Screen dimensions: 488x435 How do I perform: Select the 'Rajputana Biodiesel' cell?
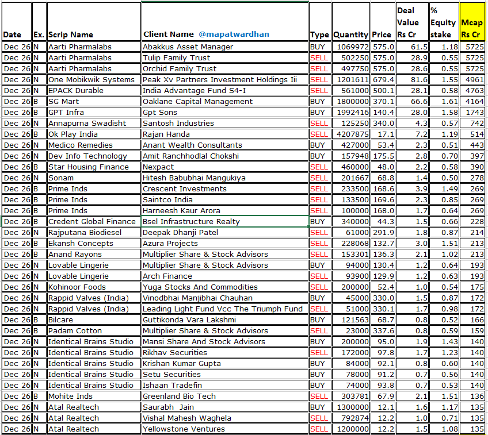click(x=94, y=232)
